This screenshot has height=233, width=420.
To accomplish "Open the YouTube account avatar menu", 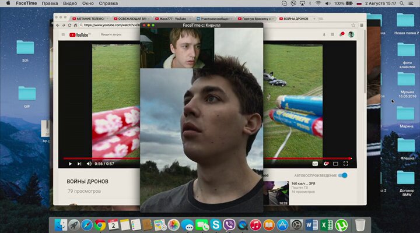I will [x=351, y=35].
